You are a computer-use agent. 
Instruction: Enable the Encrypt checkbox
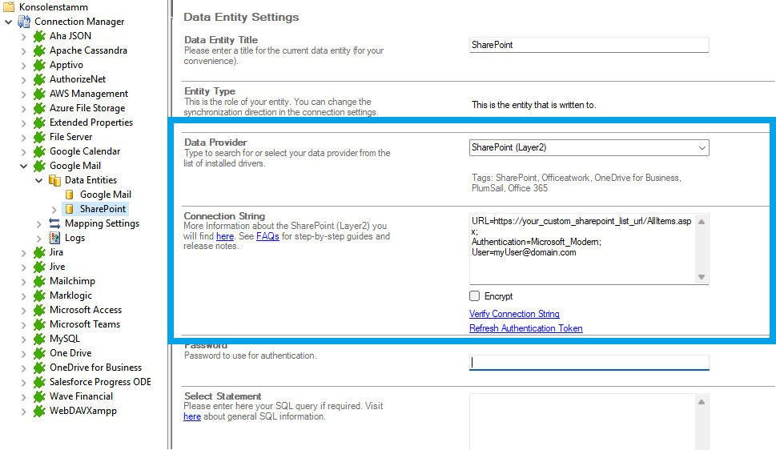click(475, 296)
